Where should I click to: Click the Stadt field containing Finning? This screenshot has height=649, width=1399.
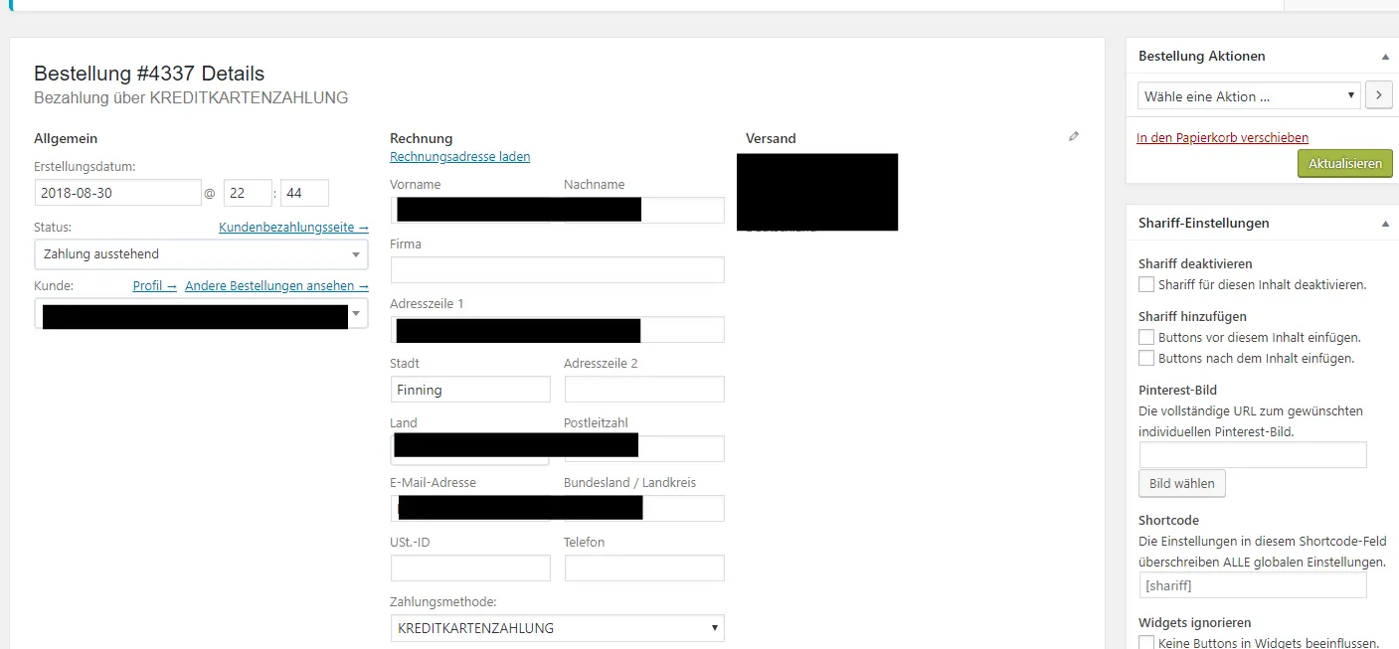click(x=470, y=390)
